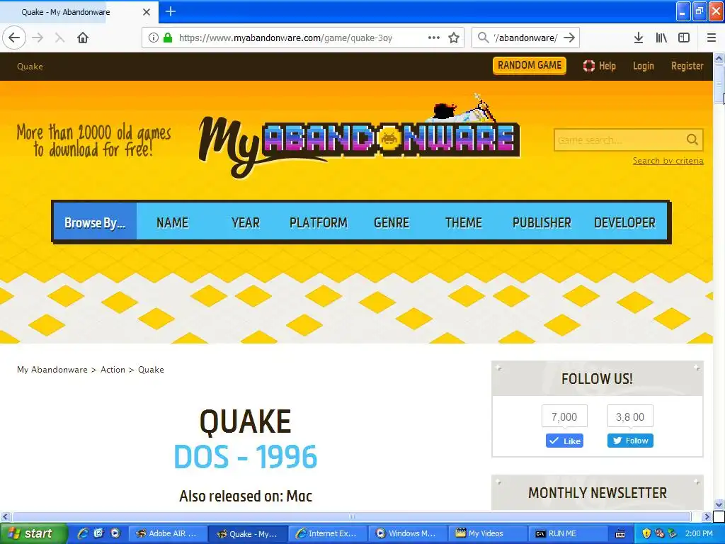This screenshot has height=544, width=725.
Task: Open the Firefox hamburger menu
Action: point(711,38)
